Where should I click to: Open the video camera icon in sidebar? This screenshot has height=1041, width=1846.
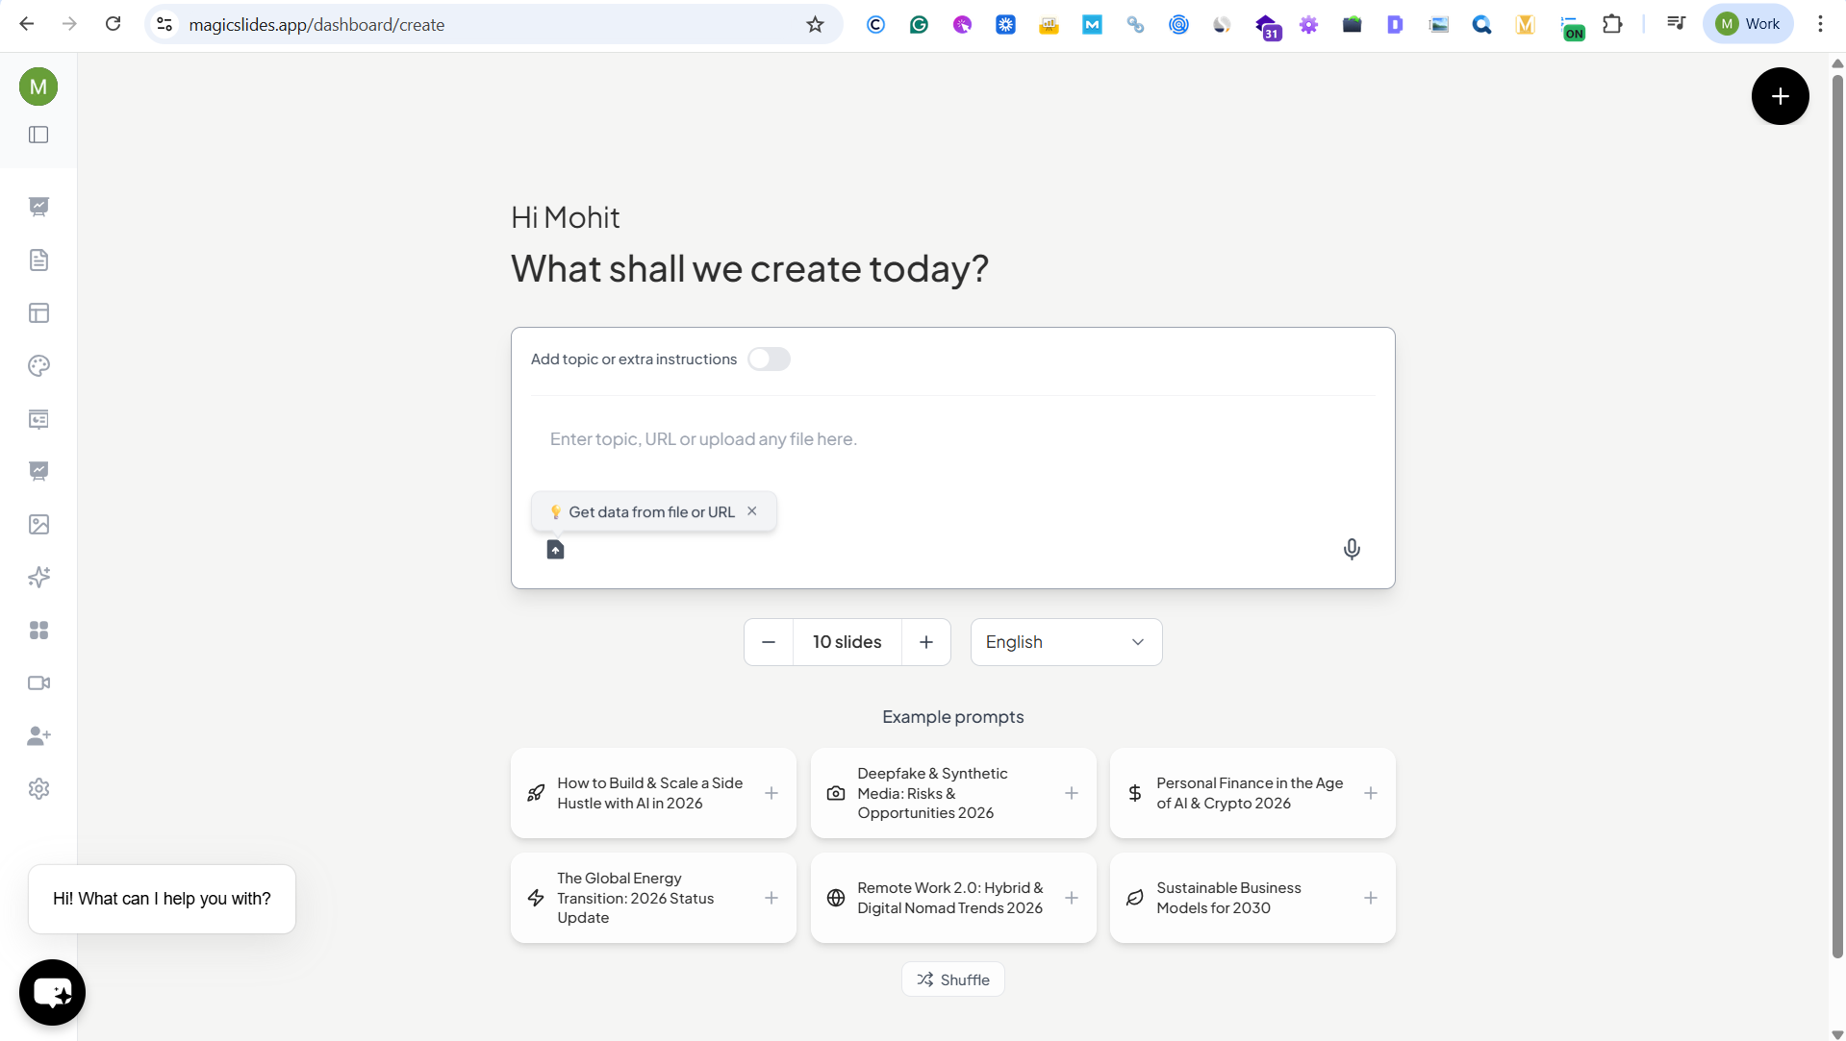pos(38,683)
